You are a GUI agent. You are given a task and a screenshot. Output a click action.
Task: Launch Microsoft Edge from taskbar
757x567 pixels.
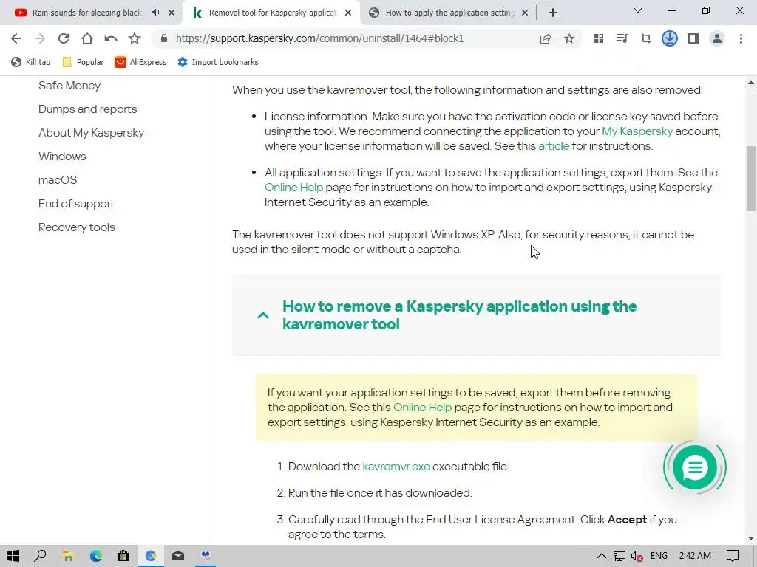tap(95, 556)
